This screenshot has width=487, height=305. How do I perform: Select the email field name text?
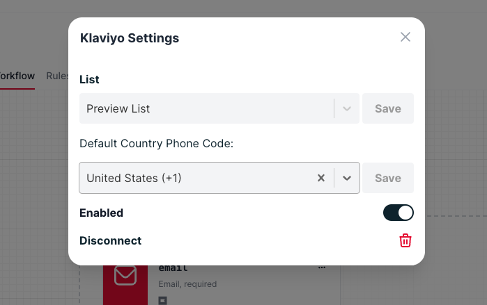(173, 268)
